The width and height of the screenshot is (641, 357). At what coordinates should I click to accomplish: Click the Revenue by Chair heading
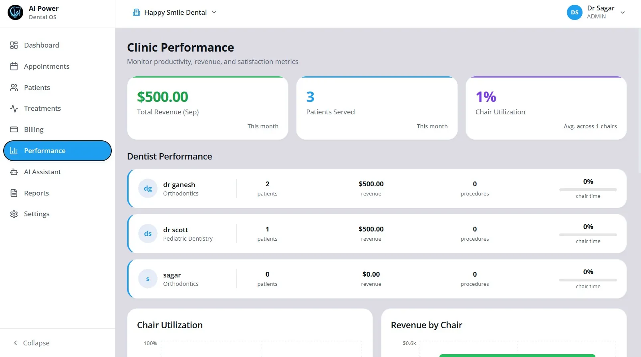point(426,325)
